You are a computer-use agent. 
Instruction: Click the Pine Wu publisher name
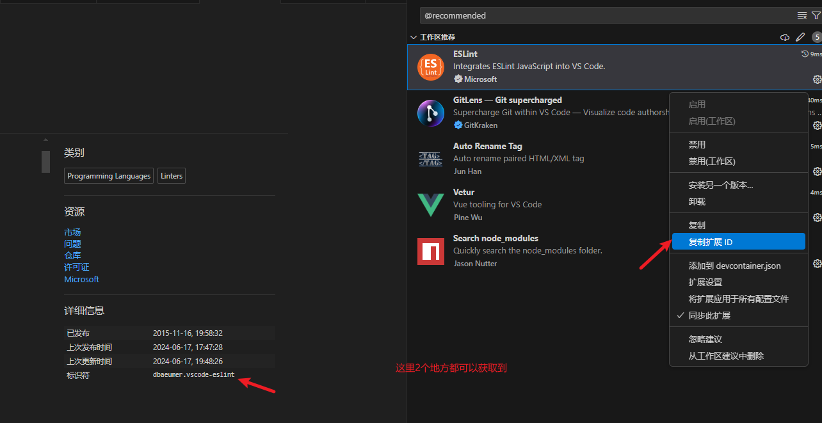468,218
